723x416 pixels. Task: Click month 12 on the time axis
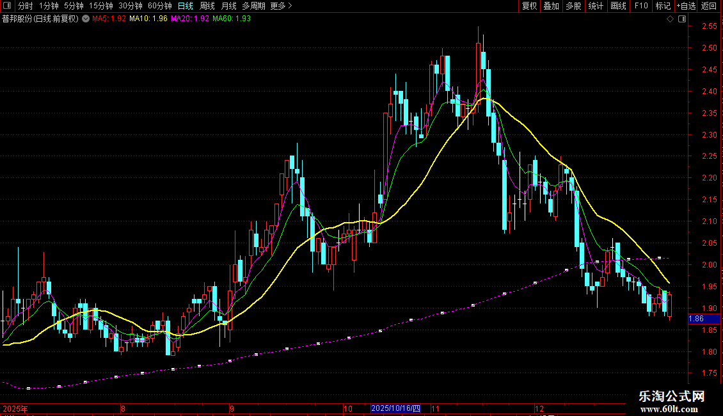[539, 408]
